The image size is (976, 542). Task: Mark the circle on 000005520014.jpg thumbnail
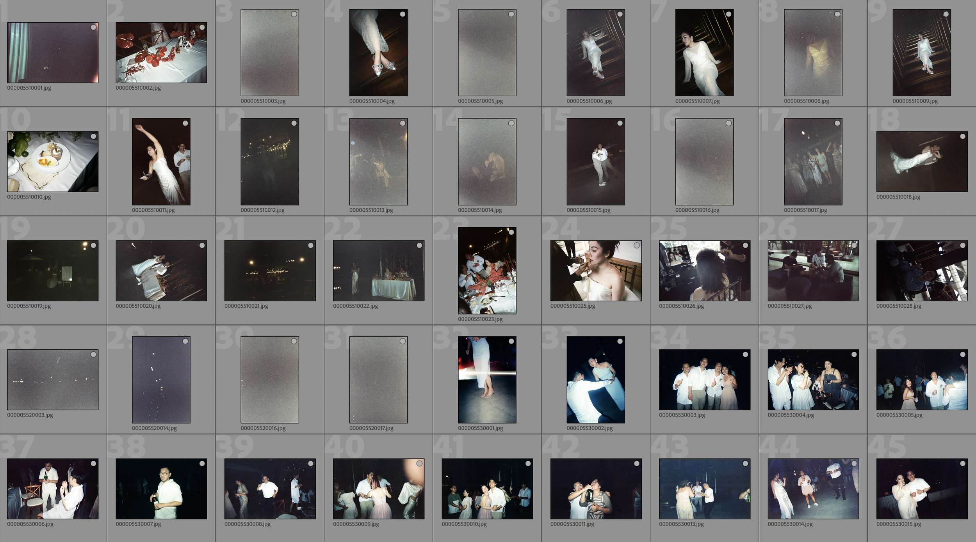click(185, 341)
